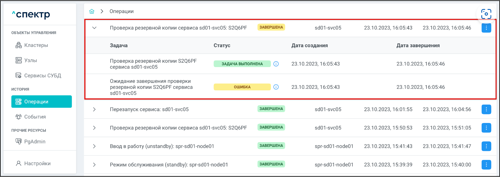
Task: Open Сервисы СУБД page
Action: click(42, 76)
